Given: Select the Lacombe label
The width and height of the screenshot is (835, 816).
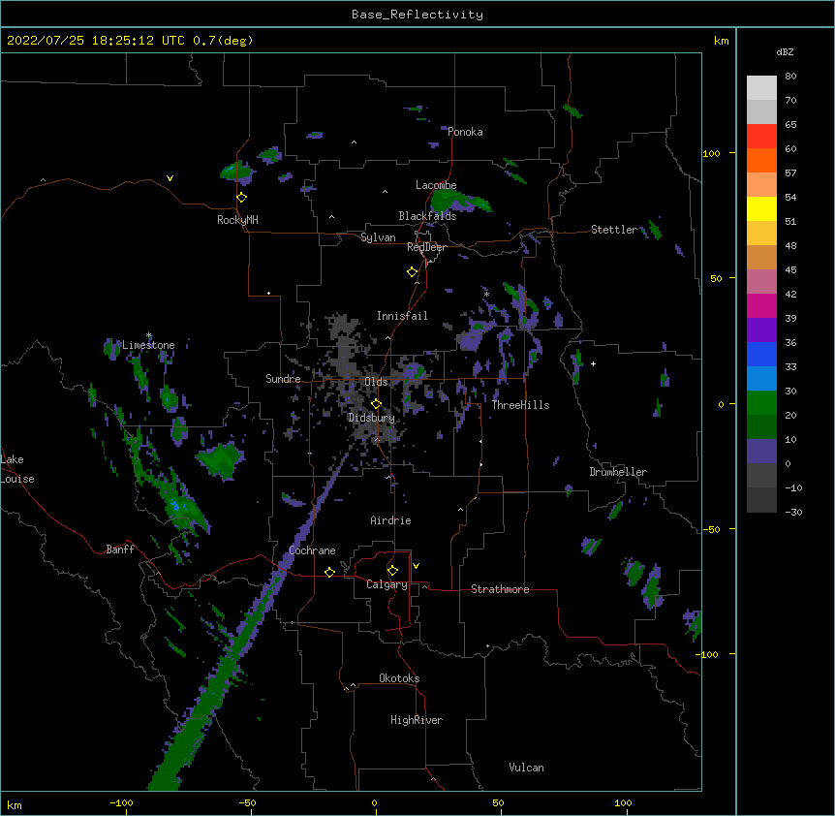Looking at the screenshot, I should point(436,185).
